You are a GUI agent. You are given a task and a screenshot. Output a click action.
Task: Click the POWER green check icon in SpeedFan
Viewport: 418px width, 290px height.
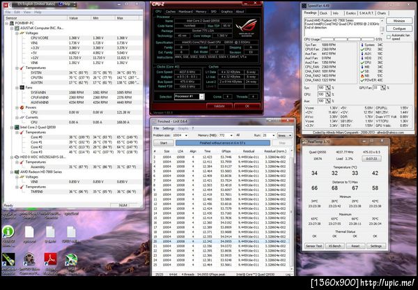tap(362, 80)
